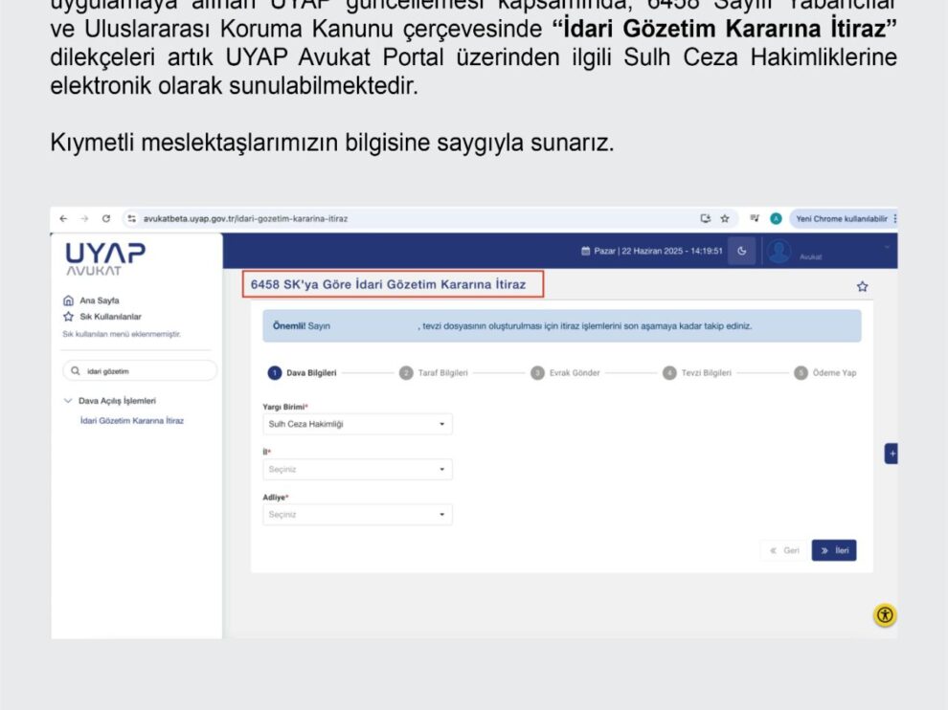Image resolution: width=948 pixels, height=710 pixels.
Task: Open the İl dropdown
Action: (357, 469)
